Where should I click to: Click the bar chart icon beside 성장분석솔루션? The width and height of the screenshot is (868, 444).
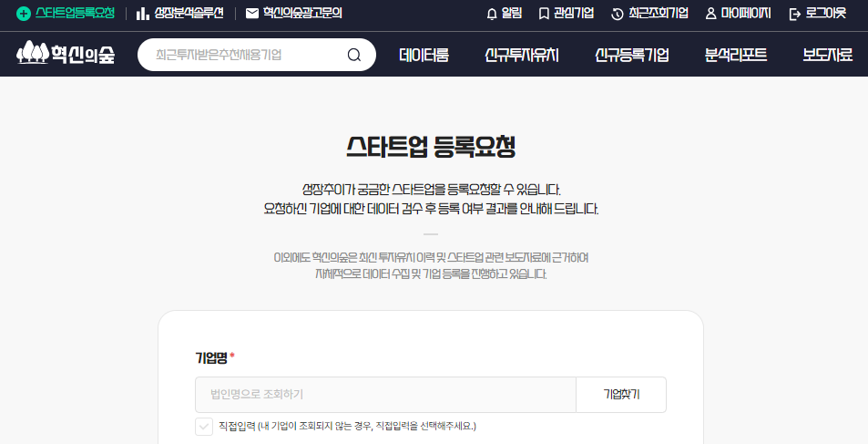click(143, 14)
